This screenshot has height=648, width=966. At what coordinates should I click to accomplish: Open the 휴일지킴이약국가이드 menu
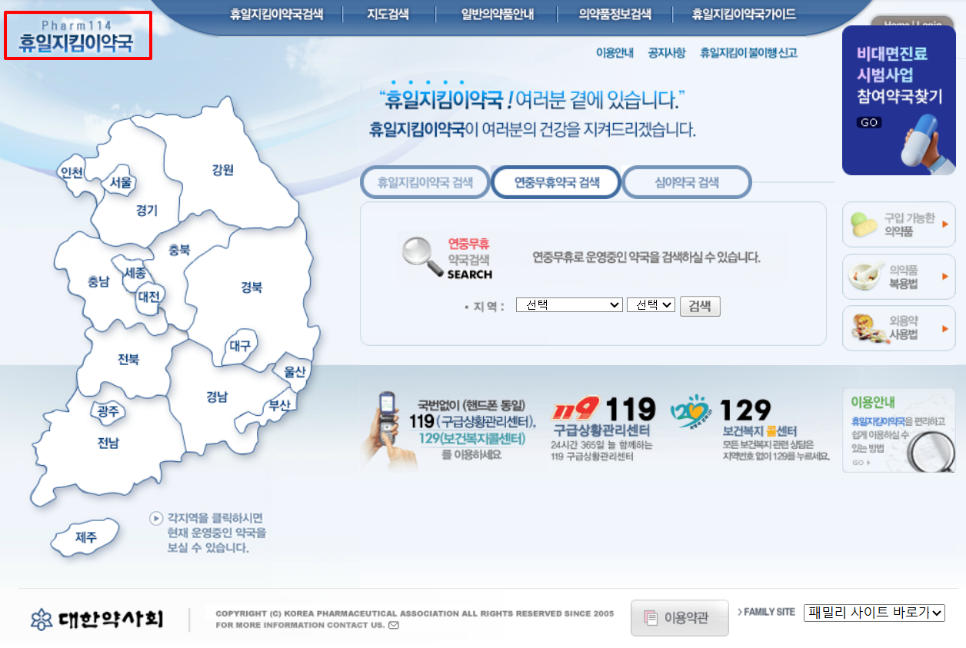[744, 14]
